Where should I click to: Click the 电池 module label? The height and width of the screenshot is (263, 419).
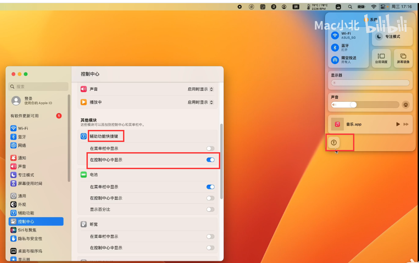pos(94,175)
